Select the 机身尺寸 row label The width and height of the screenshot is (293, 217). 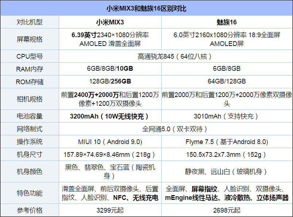30,154
